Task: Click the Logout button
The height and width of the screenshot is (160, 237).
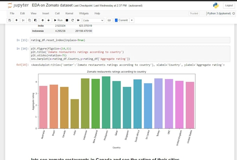Action: (x=229, y=6)
